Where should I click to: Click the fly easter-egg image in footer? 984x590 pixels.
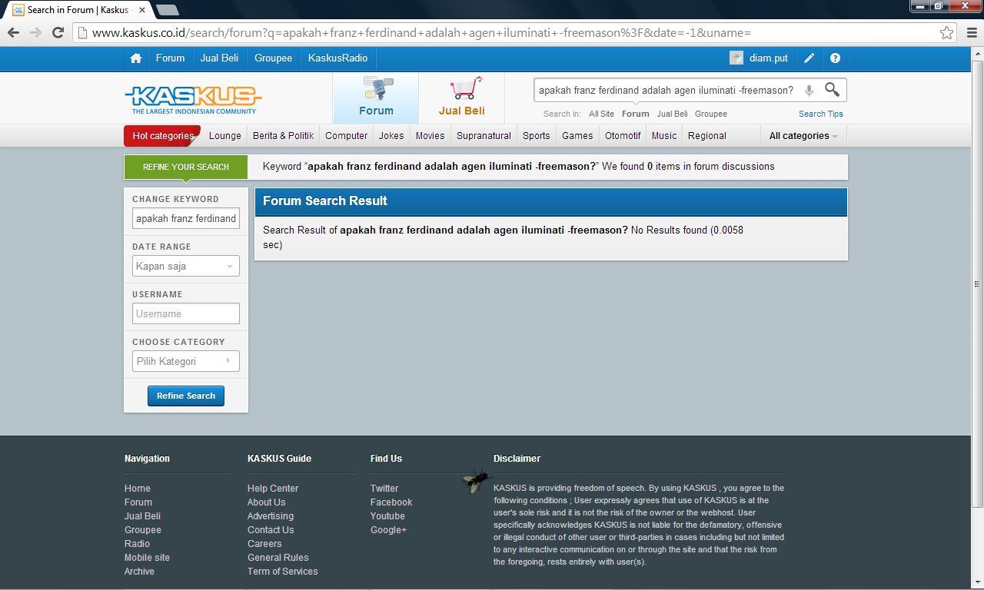click(x=477, y=480)
